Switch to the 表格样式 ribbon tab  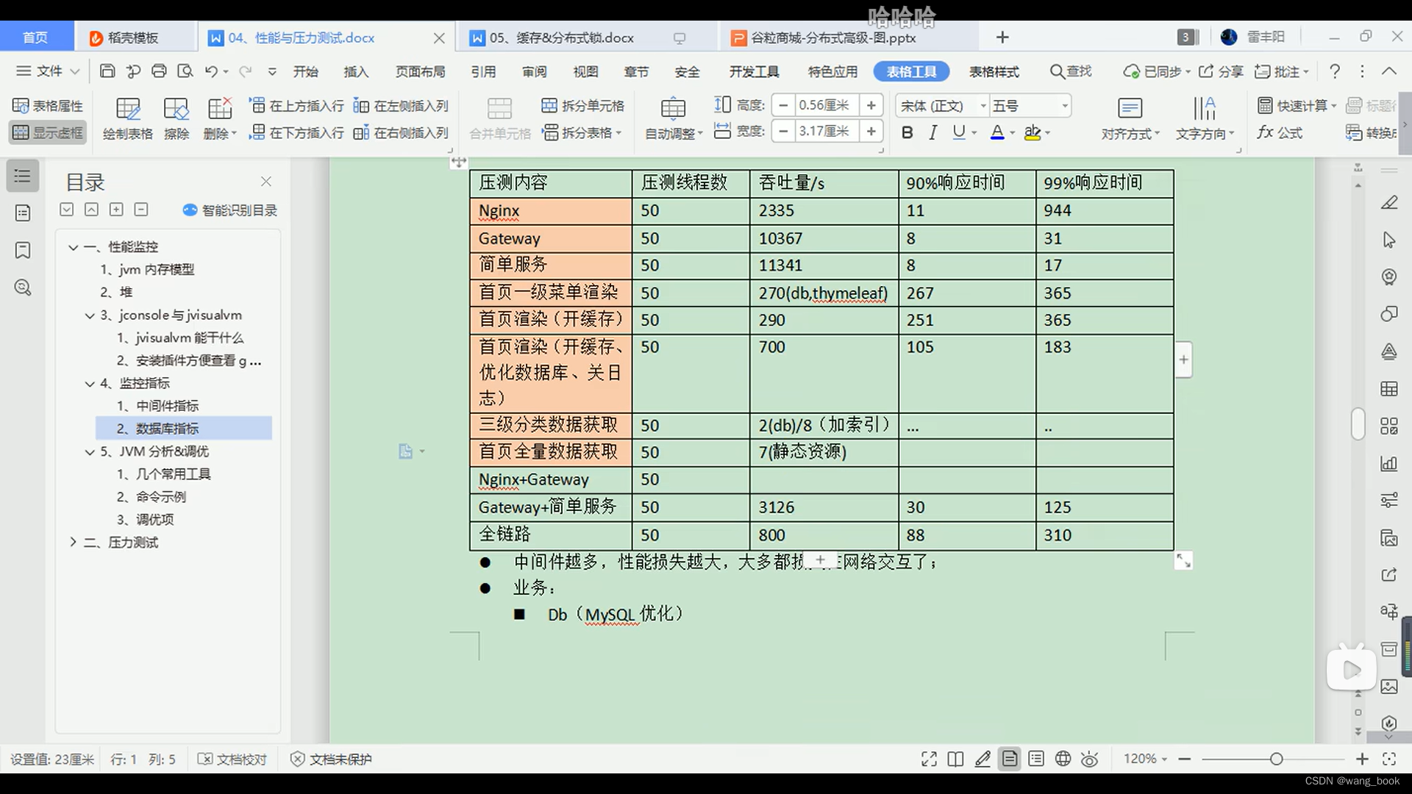(994, 71)
